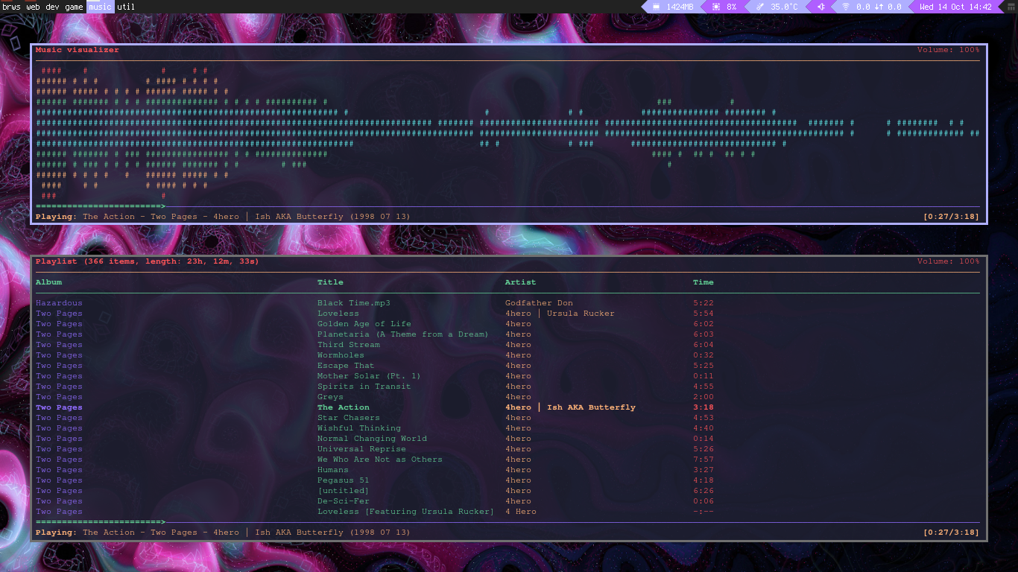Screen dimensions: 1018x572
Task: Click the 4 Hero artist in last row
Action: 520,512
